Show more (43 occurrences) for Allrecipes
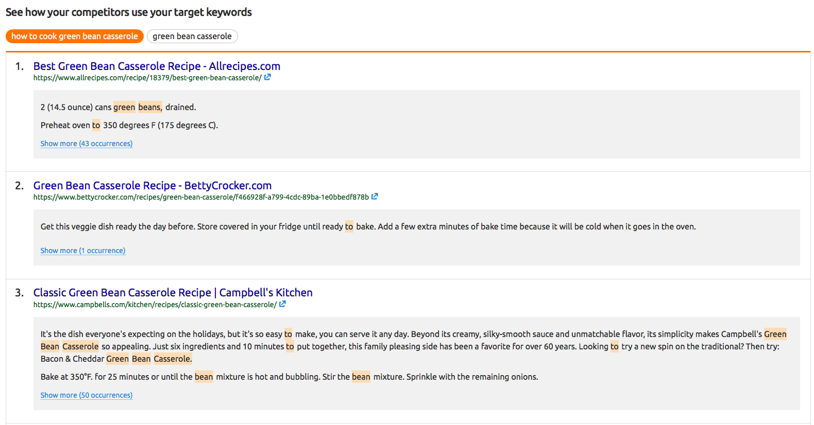This screenshot has width=814, height=425. [87, 144]
